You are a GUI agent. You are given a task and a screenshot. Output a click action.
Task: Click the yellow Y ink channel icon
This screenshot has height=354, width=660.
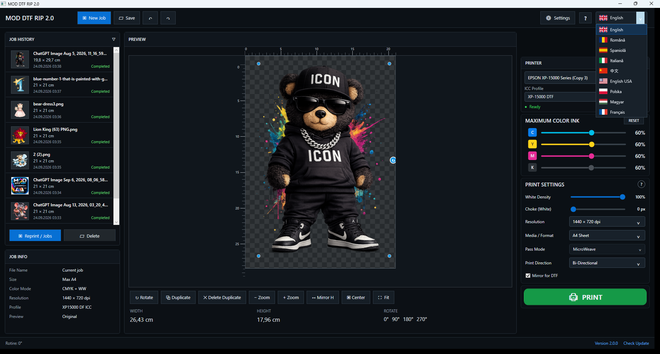point(532,144)
